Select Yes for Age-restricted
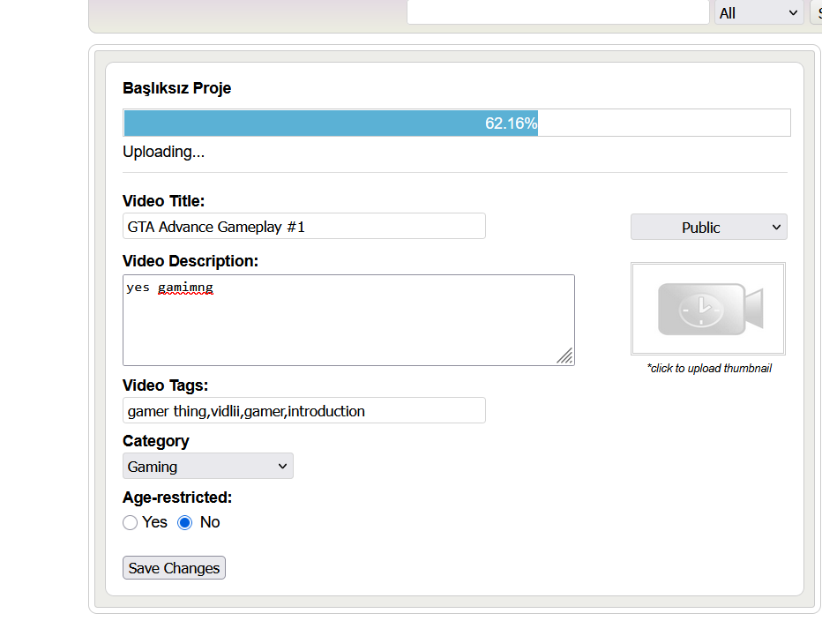Screen dimensions: 822x621 131,522
